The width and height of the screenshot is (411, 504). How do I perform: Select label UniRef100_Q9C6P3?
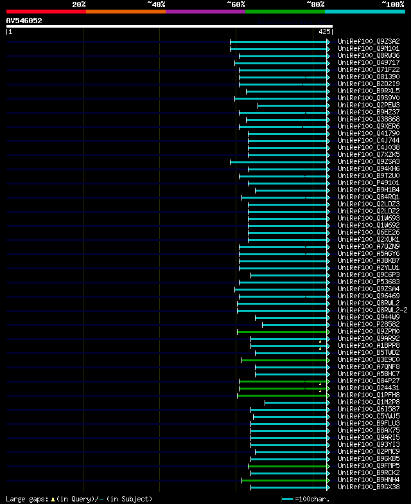point(369,275)
